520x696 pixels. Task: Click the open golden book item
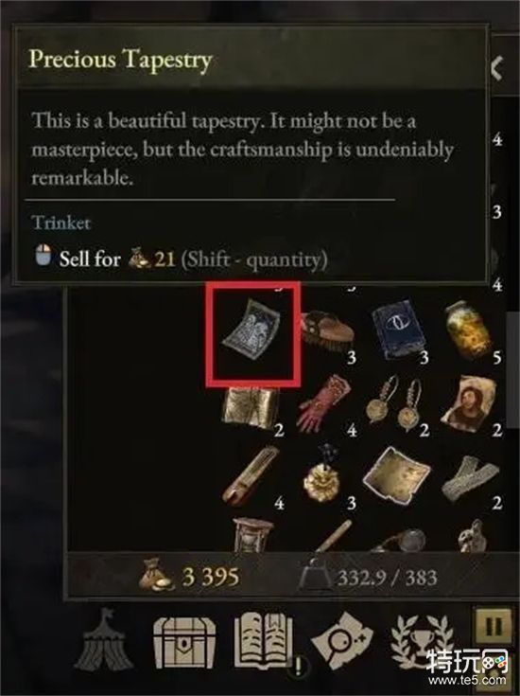(251, 407)
